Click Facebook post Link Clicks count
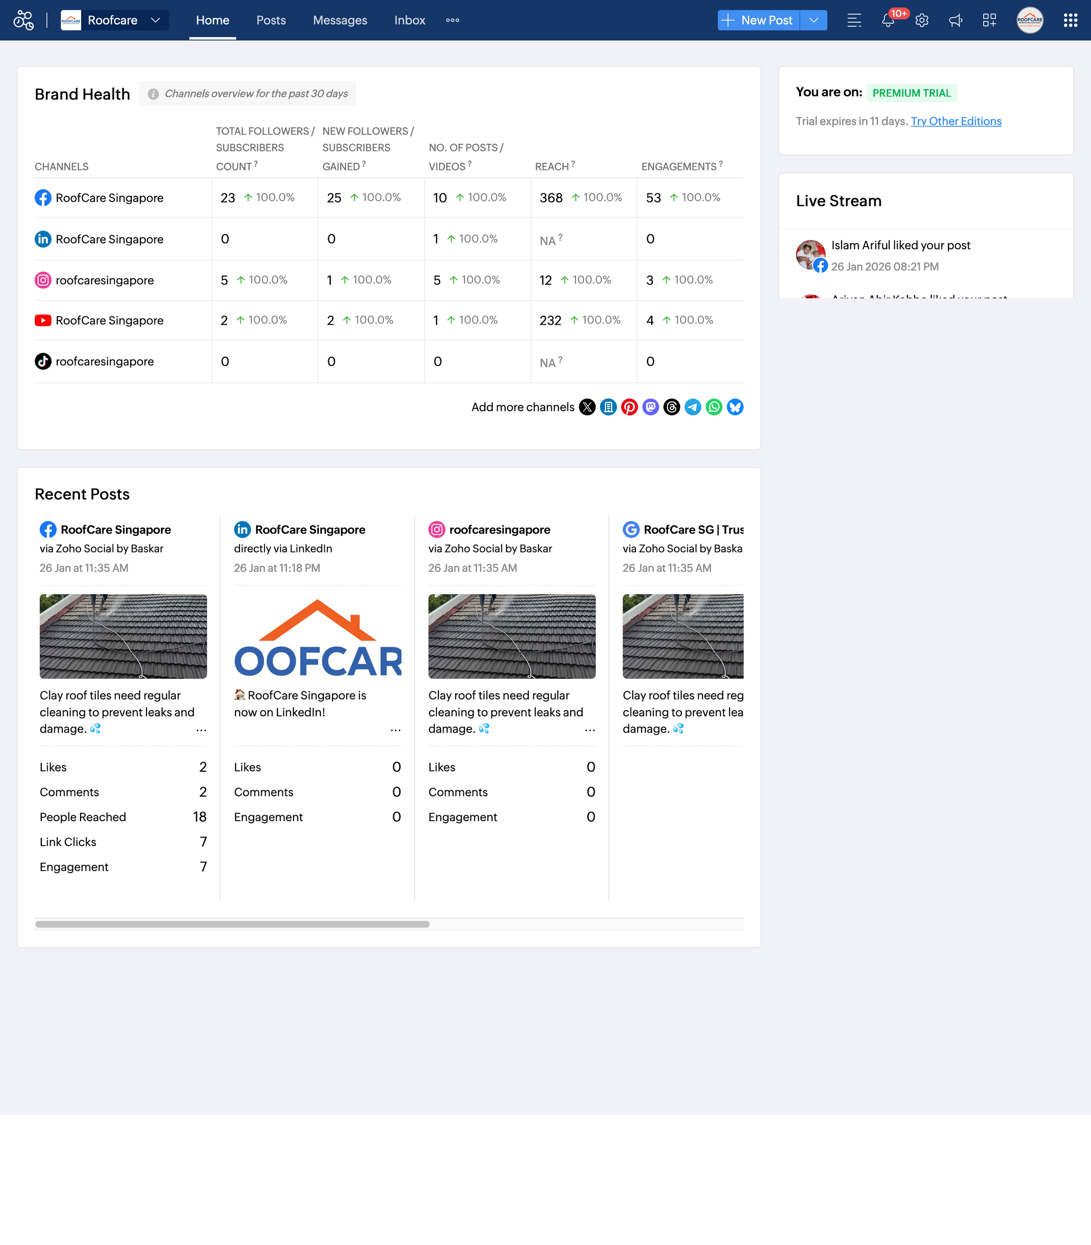Screen dimensions: 1091x1245 (203, 842)
